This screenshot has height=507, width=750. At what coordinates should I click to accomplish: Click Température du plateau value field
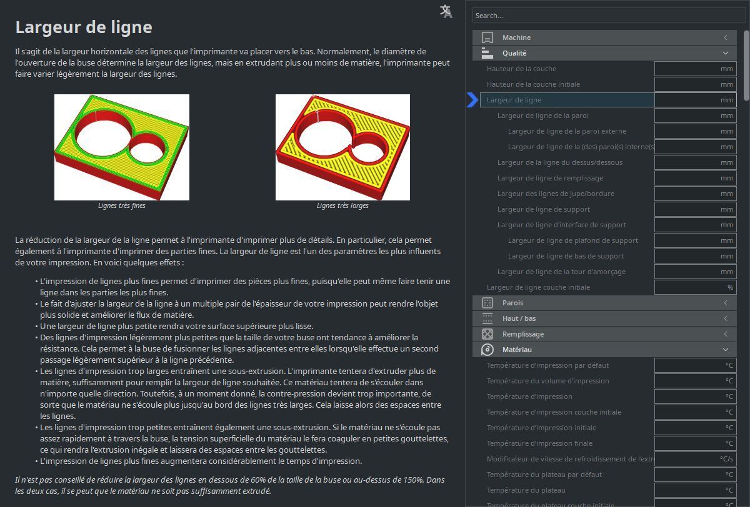click(x=696, y=490)
